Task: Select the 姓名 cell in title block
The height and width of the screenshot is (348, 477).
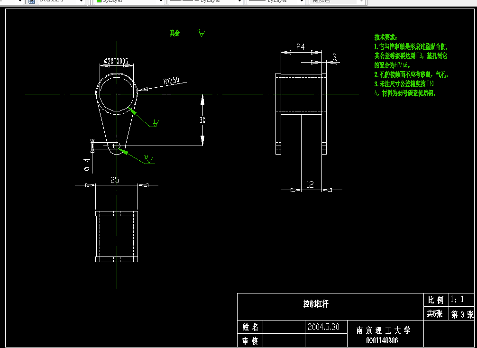Action: [x=250, y=327]
